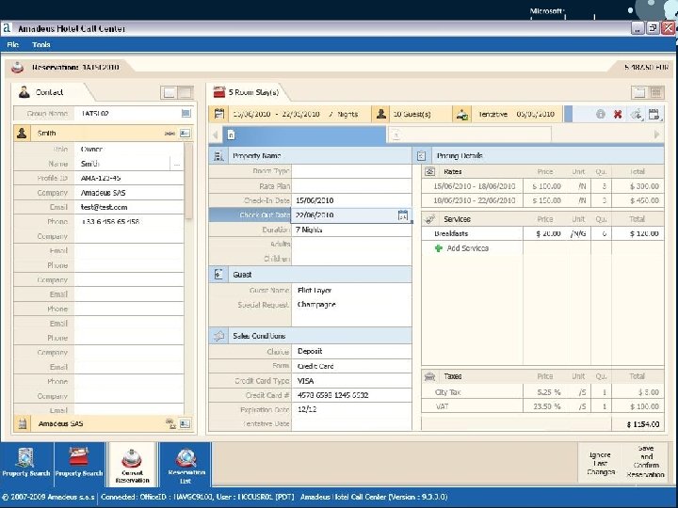This screenshot has width=678, height=508.
Task: Click the 10 Guest(s) person icon
Action: 381,114
